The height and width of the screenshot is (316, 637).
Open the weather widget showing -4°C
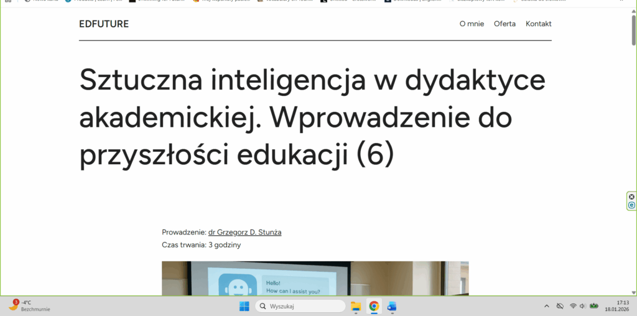point(29,305)
